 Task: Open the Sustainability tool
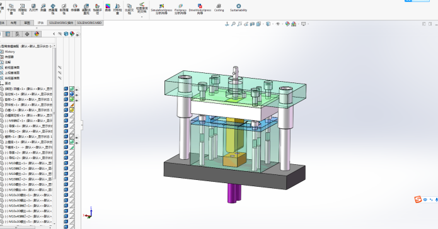[x=239, y=8]
